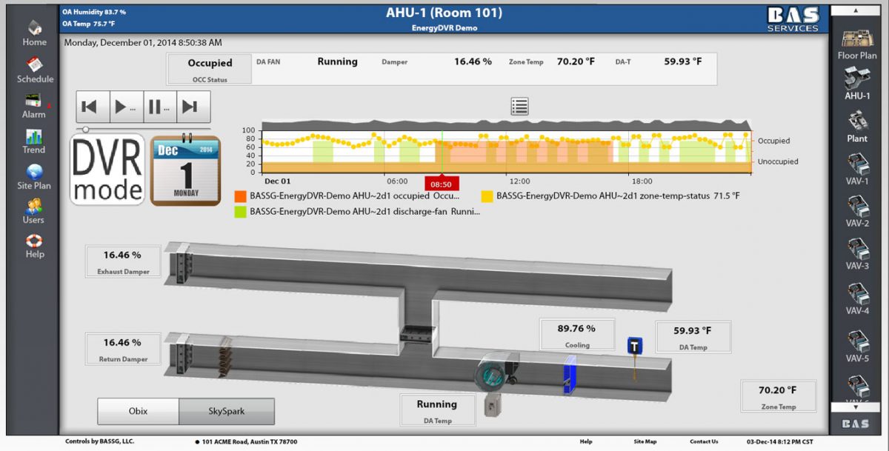The image size is (889, 451).
Task: Open the Users icon
Action: pyautogui.click(x=33, y=207)
